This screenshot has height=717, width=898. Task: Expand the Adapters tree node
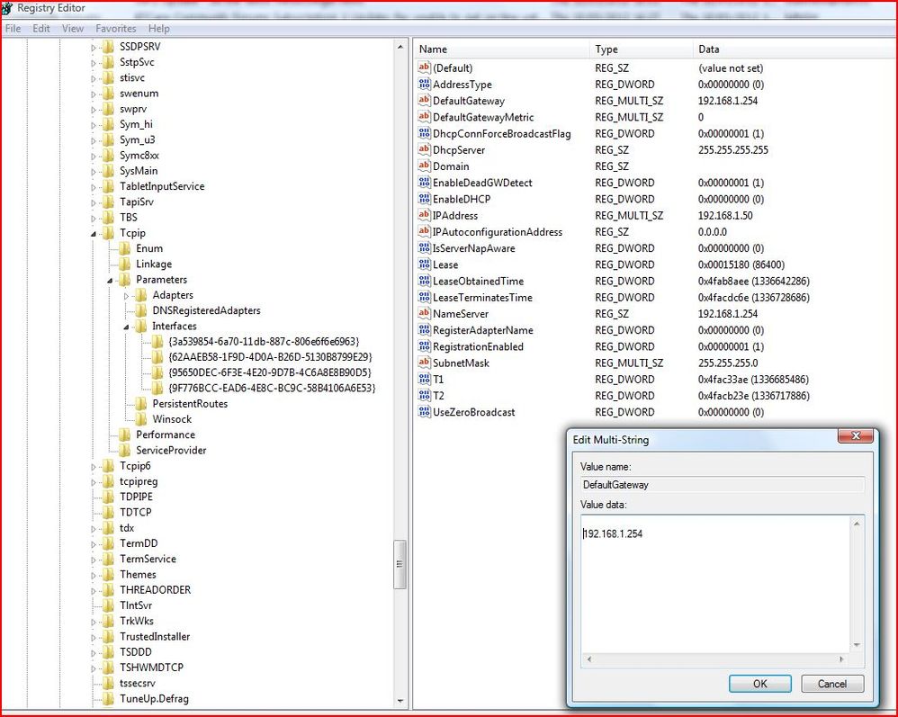click(127, 295)
